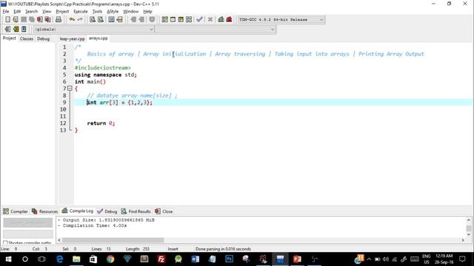Open FileZilla from the taskbar
This screenshot has width=474, height=266.
[x=161, y=259]
